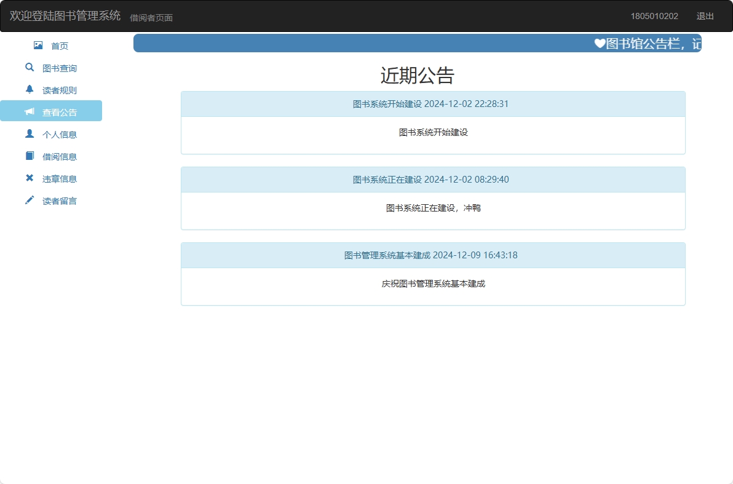Image resolution: width=733 pixels, height=484 pixels.
Task: Click the megaphone icon for 查看公告
Action: coord(30,112)
